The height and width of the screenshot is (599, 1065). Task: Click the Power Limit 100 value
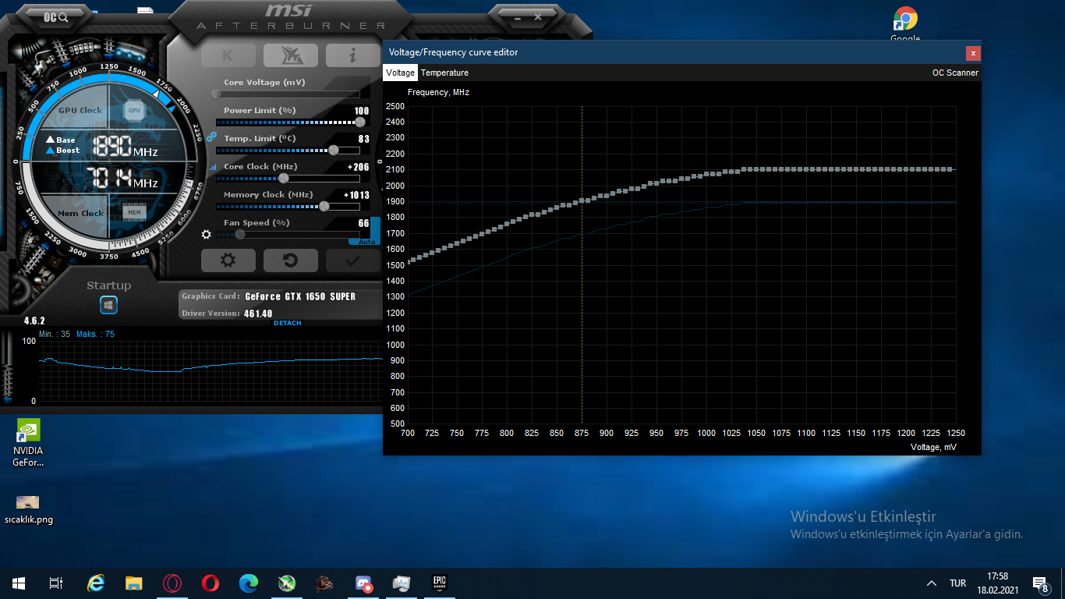[361, 111]
